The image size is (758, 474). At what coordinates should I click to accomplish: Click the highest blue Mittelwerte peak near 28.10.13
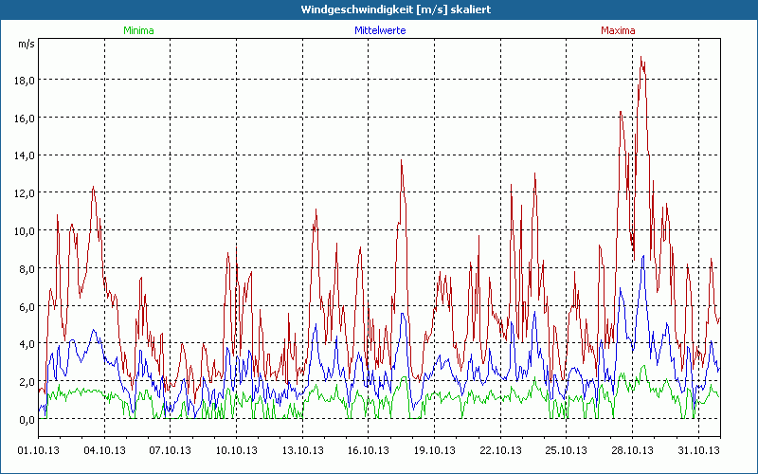click(x=643, y=256)
